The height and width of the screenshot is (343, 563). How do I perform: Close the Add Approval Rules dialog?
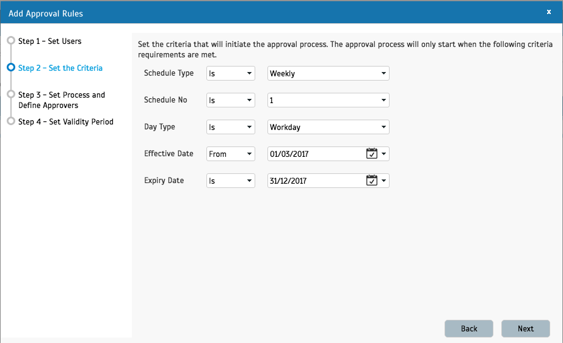tap(548, 12)
